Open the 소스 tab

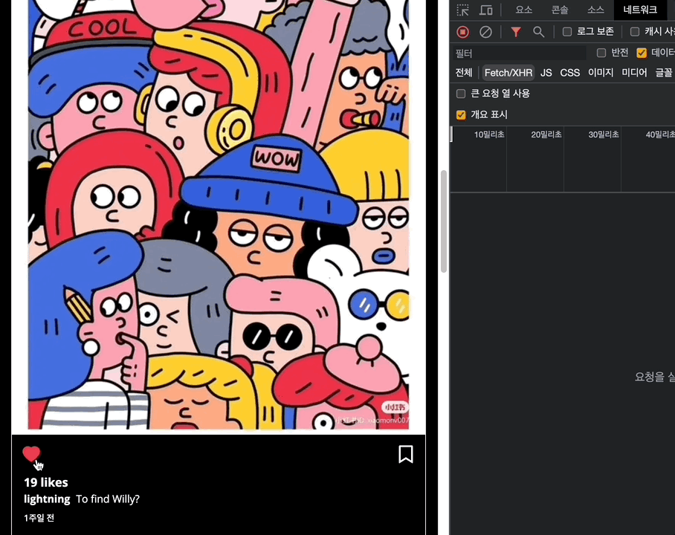[595, 10]
